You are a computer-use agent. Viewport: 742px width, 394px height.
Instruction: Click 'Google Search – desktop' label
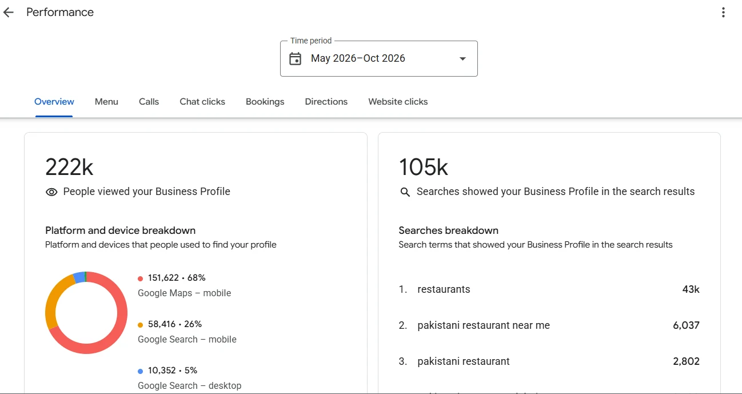(189, 385)
